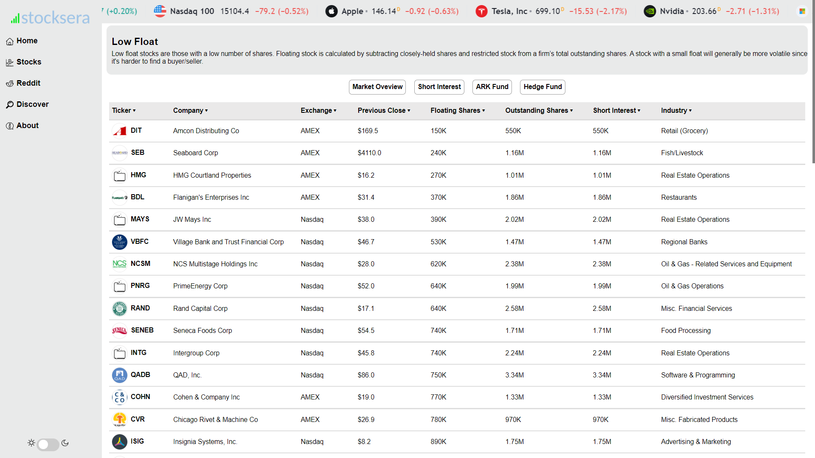Click the Tesla logo in ticker bar
815x458 pixels.
click(x=481, y=11)
